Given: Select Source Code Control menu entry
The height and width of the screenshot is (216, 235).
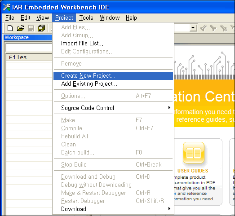Looking at the screenshot, I should (113, 108).
